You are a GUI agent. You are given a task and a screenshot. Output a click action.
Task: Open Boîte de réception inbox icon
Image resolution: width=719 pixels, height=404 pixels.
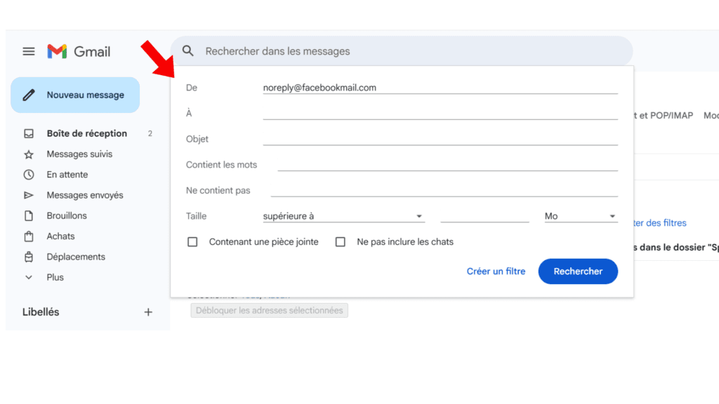(29, 133)
